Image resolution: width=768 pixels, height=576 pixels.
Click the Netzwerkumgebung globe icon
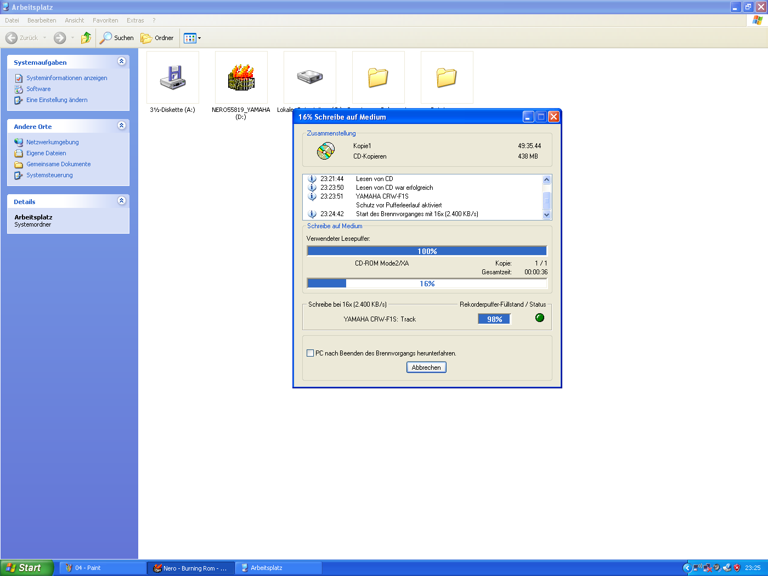click(19, 142)
